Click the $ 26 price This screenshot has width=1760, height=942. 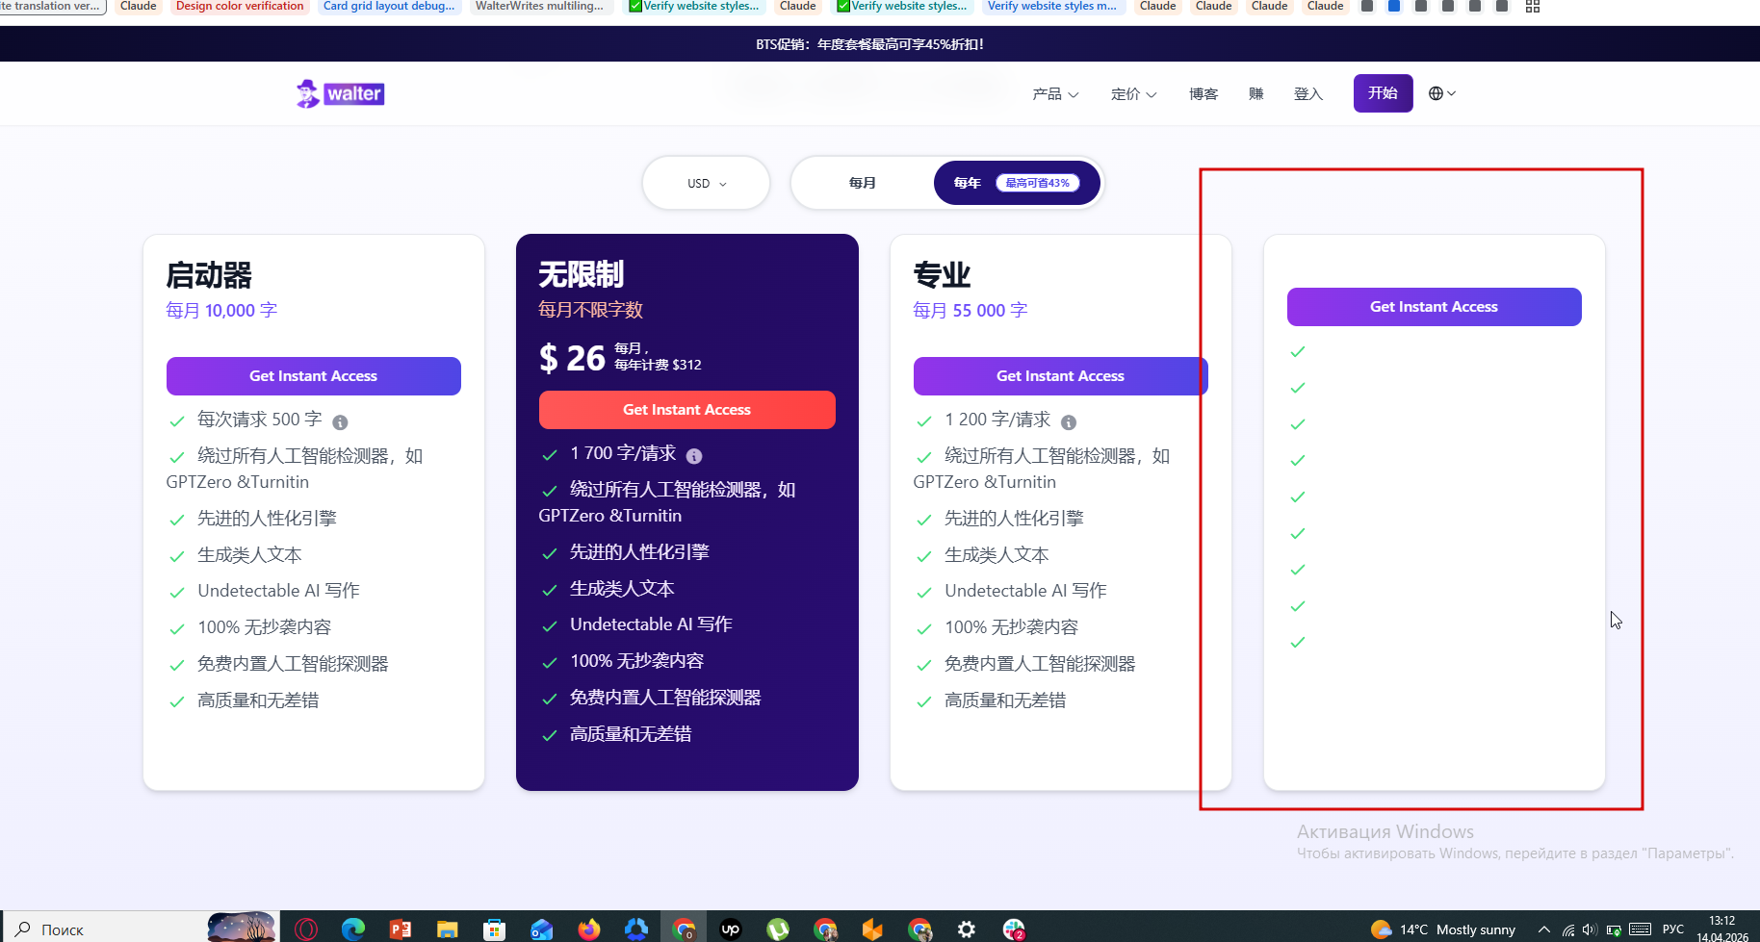(572, 358)
